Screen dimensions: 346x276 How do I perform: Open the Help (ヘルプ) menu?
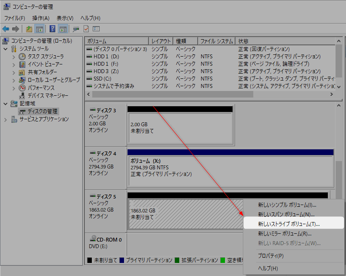pos(91,18)
